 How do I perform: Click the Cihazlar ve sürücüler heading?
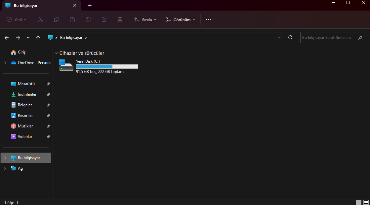[x=82, y=53]
